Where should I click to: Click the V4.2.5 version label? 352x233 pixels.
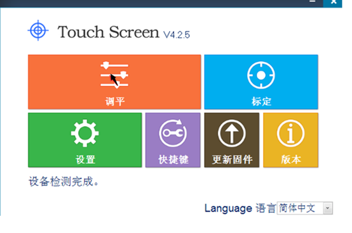point(177,35)
